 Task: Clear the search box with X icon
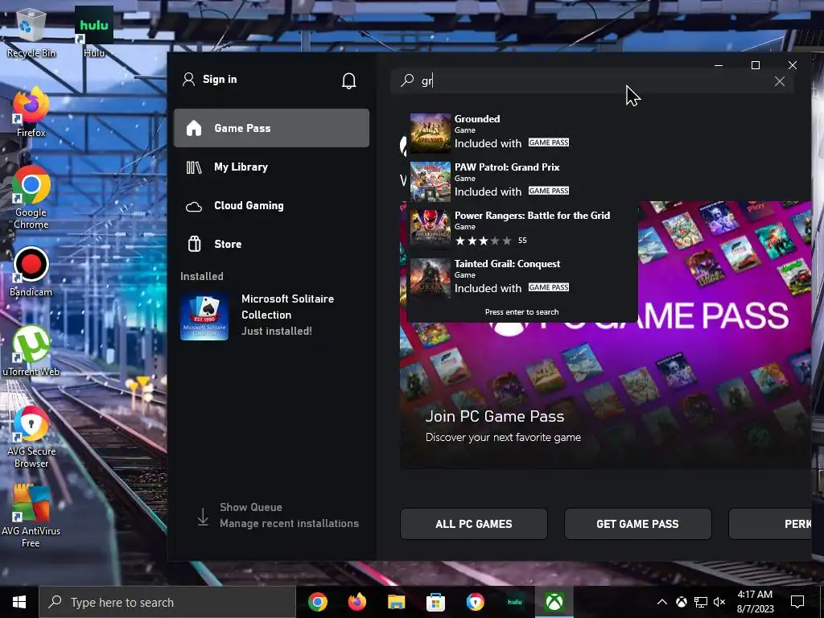tap(779, 81)
